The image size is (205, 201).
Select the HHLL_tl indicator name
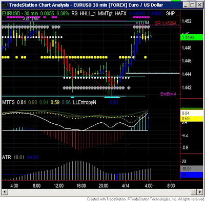[88, 13]
